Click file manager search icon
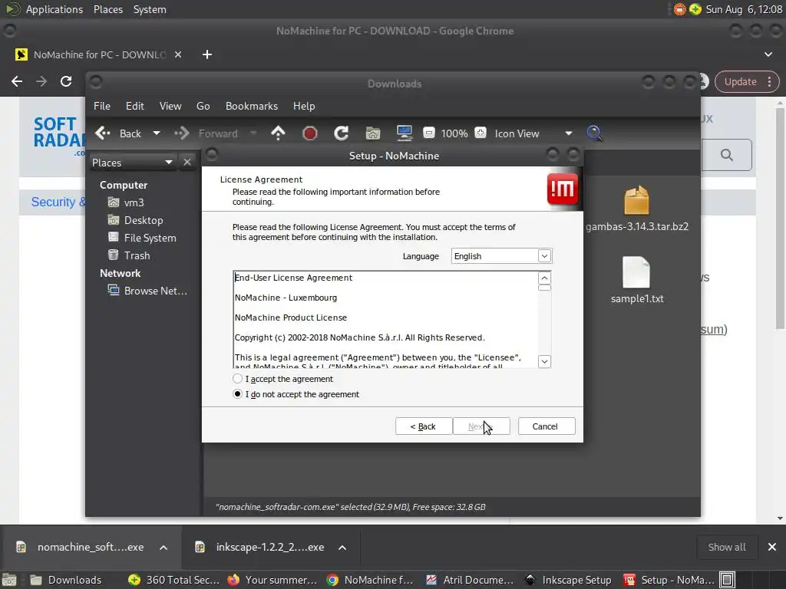The width and height of the screenshot is (786, 589). click(x=594, y=133)
